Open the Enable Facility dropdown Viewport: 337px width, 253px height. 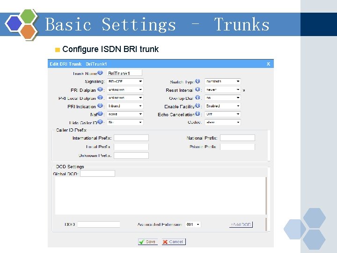point(223,106)
